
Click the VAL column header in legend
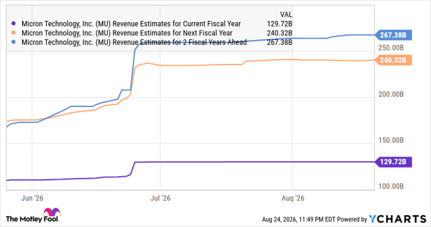point(286,15)
